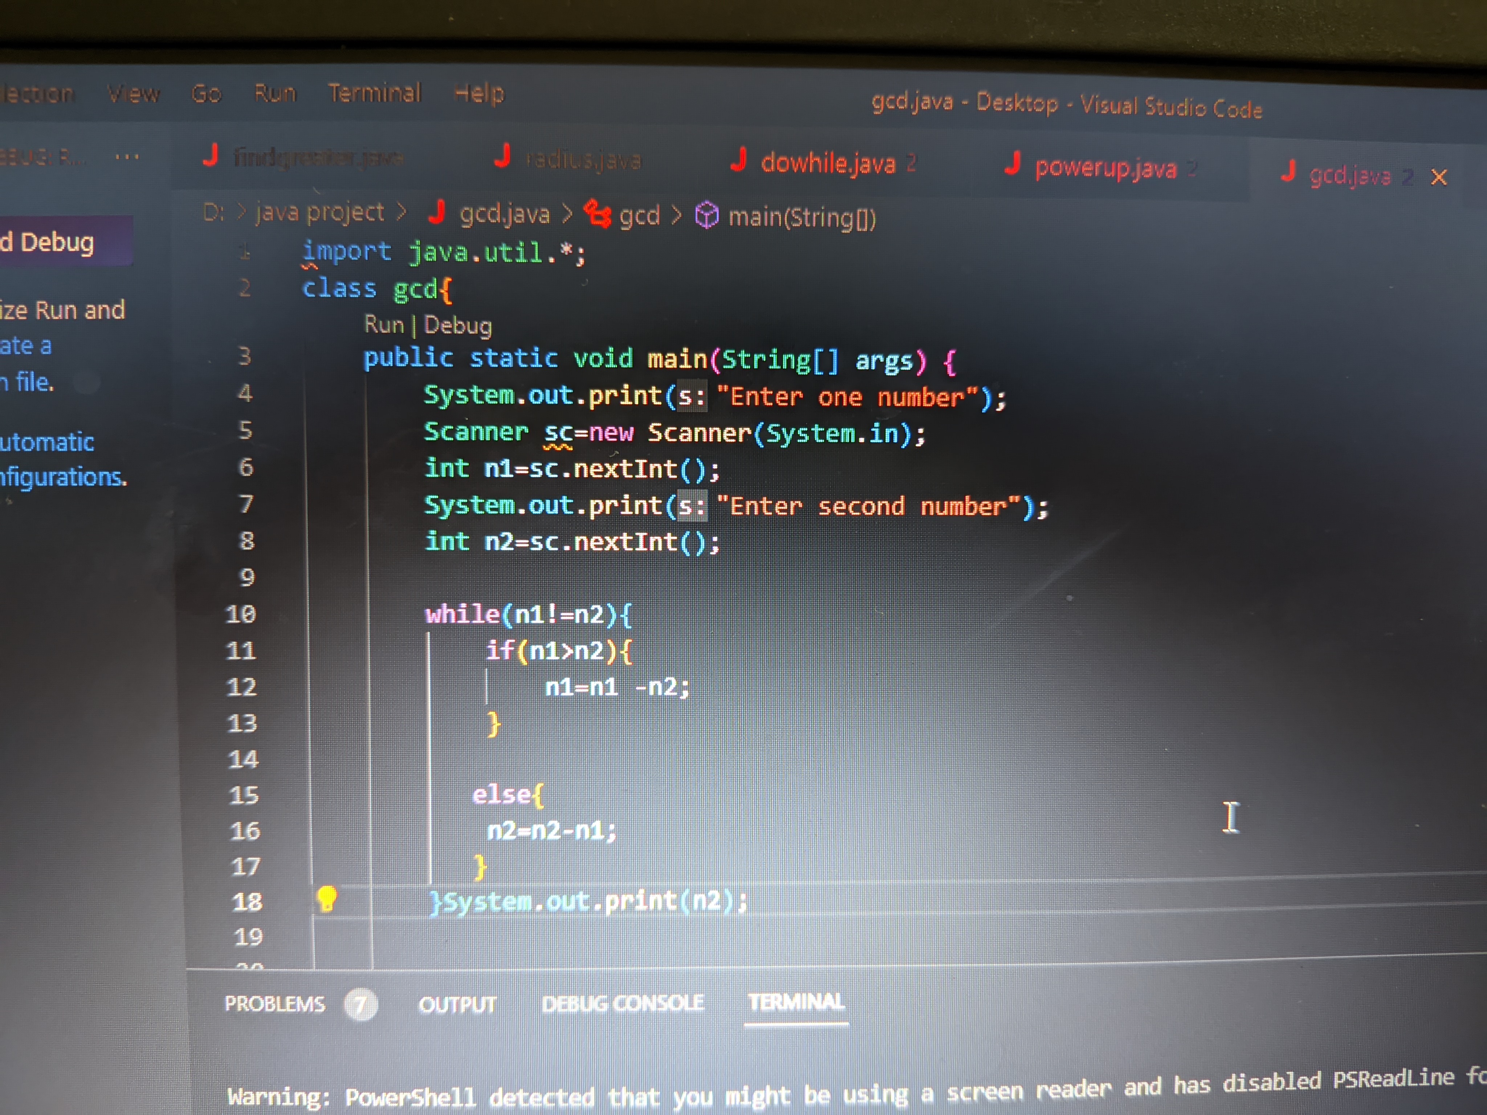Open the gcd class breadcrumb item
Image resolution: width=1487 pixels, height=1115 pixels.
[x=639, y=216]
